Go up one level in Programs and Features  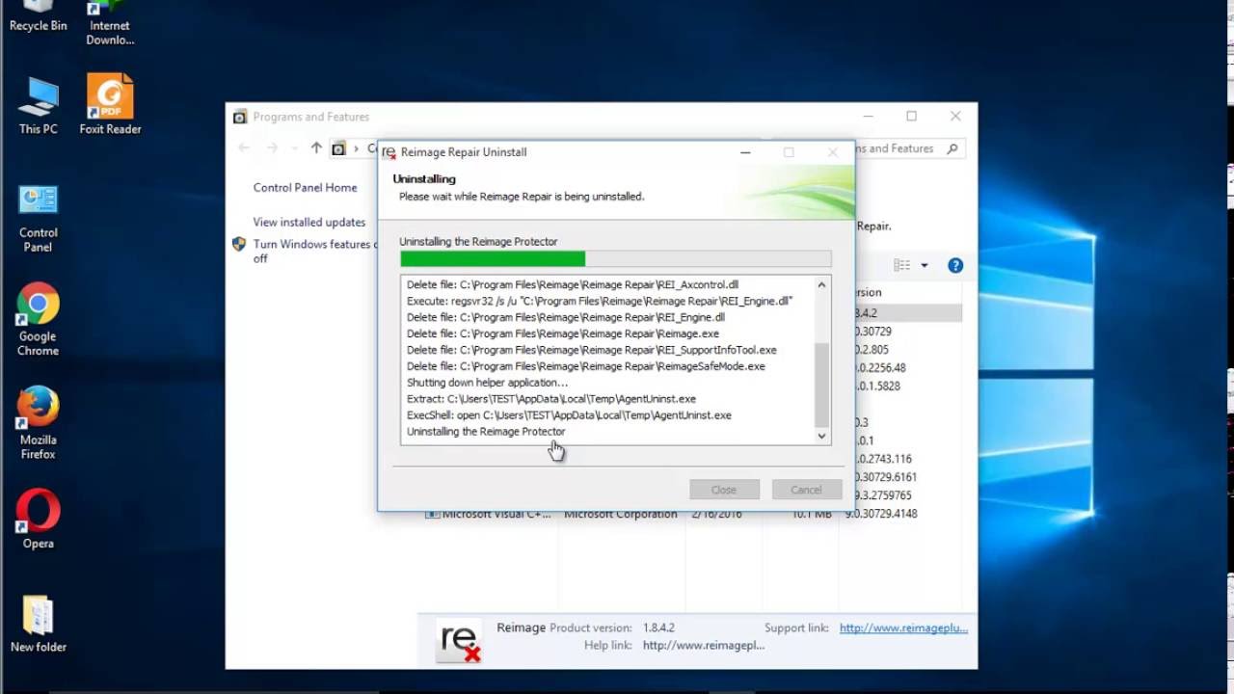coord(316,148)
